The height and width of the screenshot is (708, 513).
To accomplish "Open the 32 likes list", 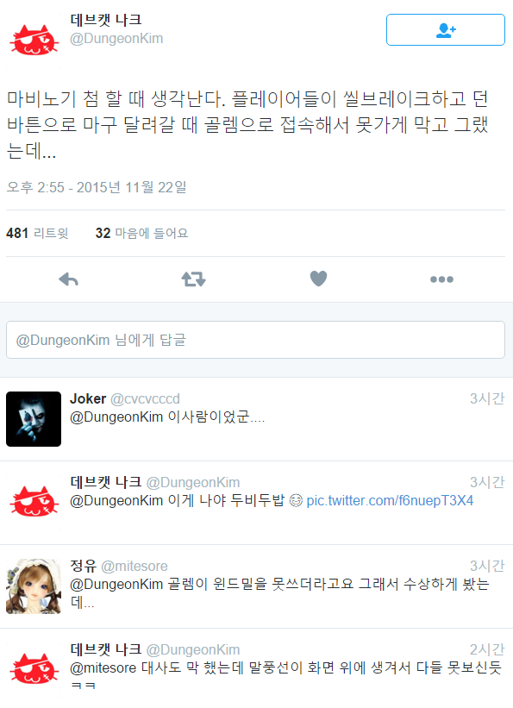I will click(141, 233).
